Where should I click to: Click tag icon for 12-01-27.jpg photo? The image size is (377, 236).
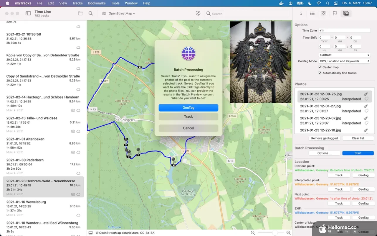point(366,111)
